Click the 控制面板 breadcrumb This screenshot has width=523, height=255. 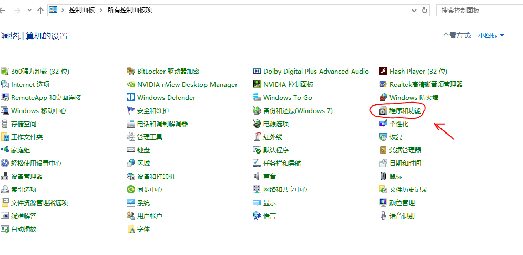(x=82, y=11)
